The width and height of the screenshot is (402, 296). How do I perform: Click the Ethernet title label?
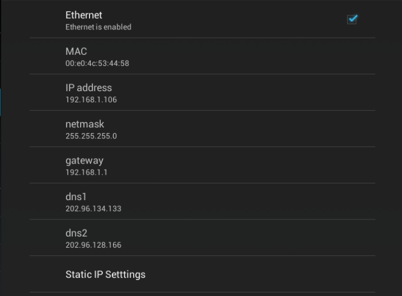pyautogui.click(x=84, y=15)
